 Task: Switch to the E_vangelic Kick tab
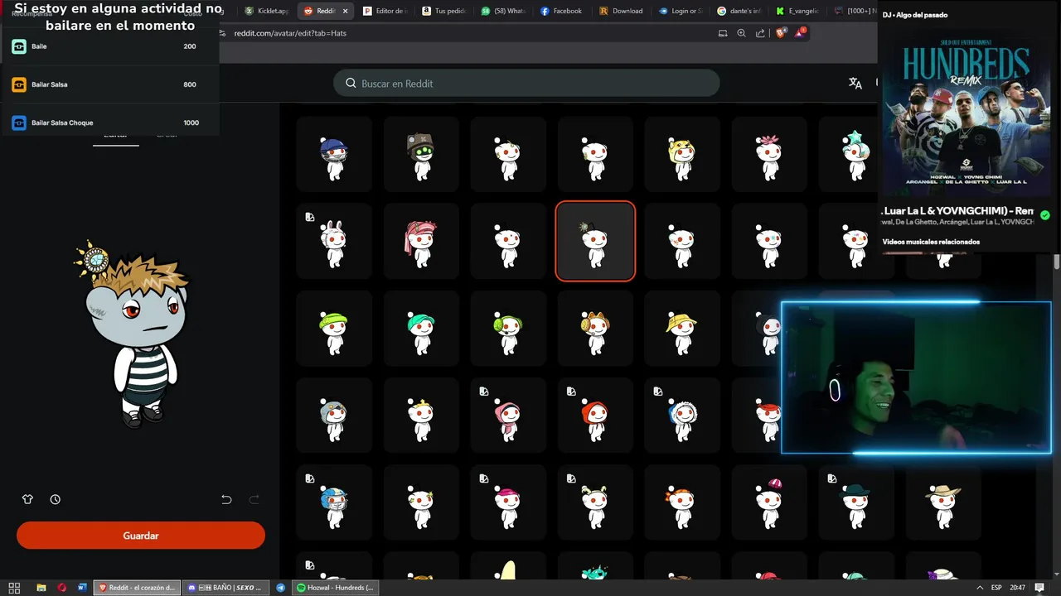pyautogui.click(x=797, y=11)
